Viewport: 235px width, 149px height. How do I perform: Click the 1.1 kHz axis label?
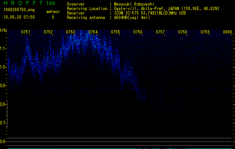3,48
